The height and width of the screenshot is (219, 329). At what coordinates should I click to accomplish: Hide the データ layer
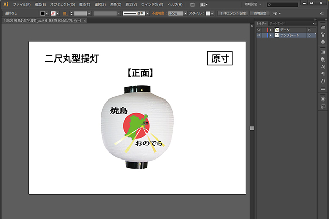click(258, 30)
